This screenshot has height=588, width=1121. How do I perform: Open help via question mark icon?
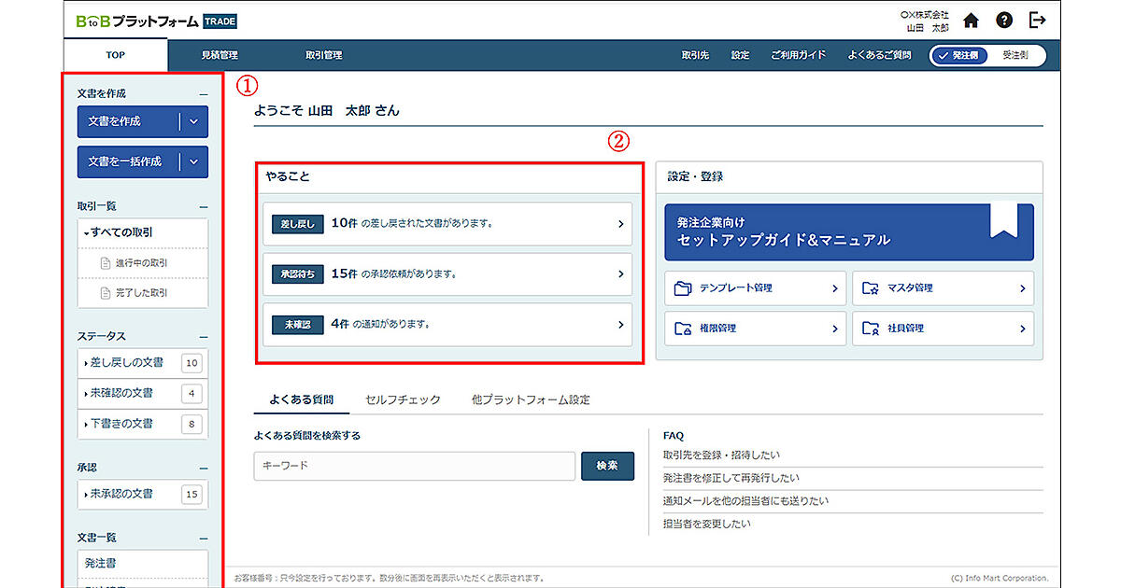point(1003,20)
